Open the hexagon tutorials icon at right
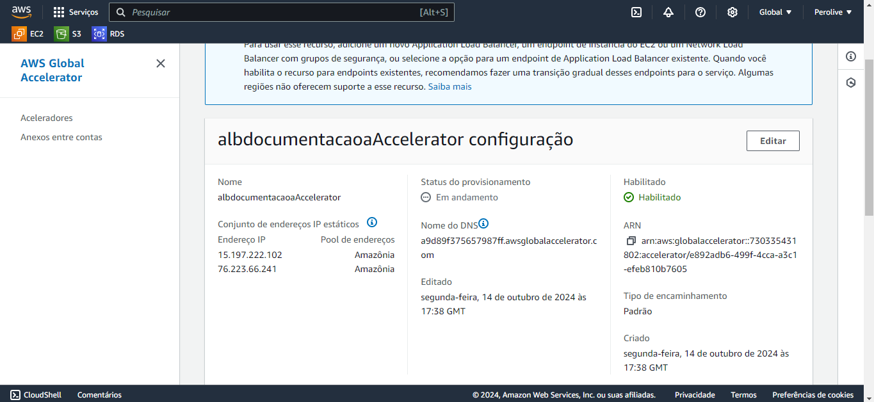 pos(851,83)
